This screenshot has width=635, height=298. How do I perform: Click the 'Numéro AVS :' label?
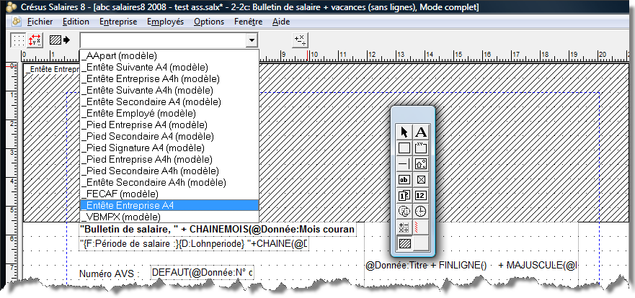(x=110, y=274)
